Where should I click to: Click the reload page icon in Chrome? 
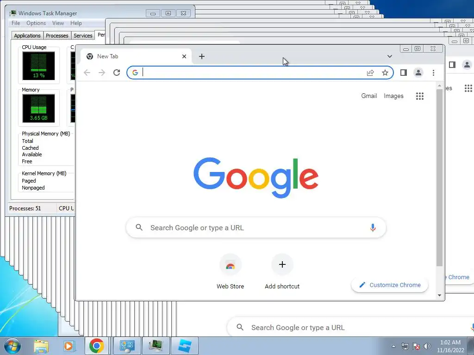pos(117,73)
